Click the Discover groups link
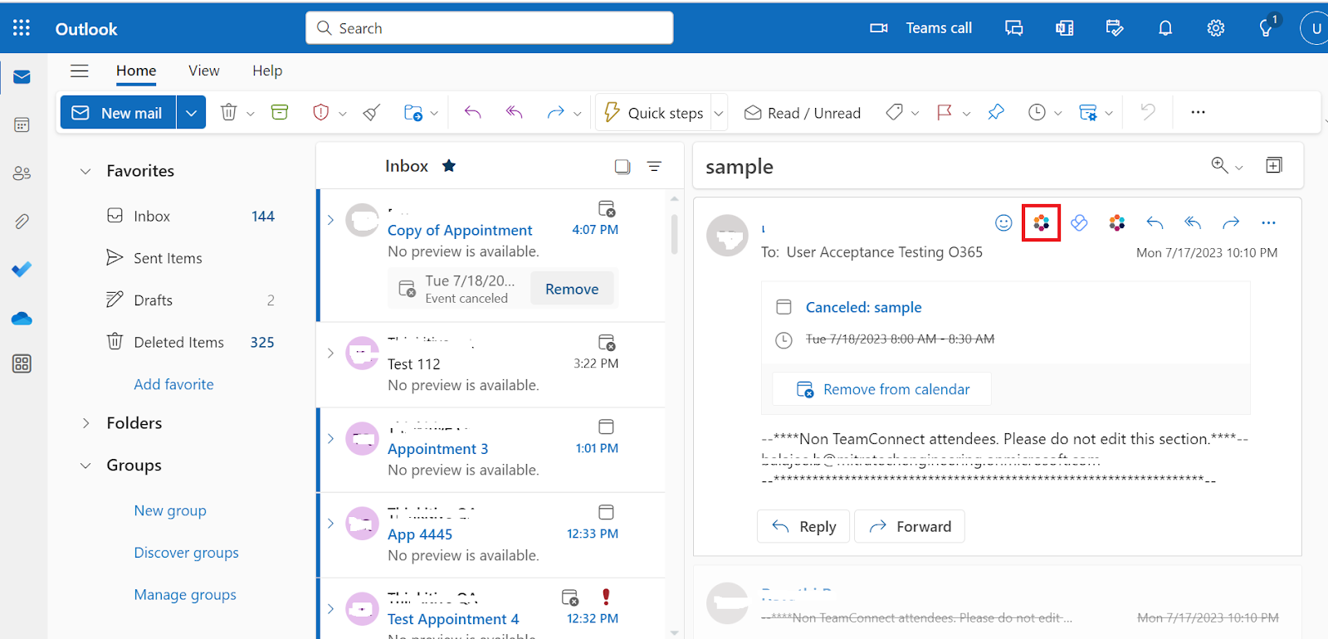This screenshot has height=639, width=1328. pyautogui.click(x=187, y=553)
